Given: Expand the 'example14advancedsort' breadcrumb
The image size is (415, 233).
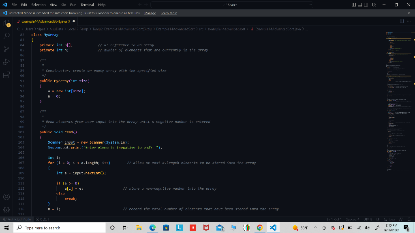Looking at the screenshot, I should pyautogui.click(x=226, y=29).
